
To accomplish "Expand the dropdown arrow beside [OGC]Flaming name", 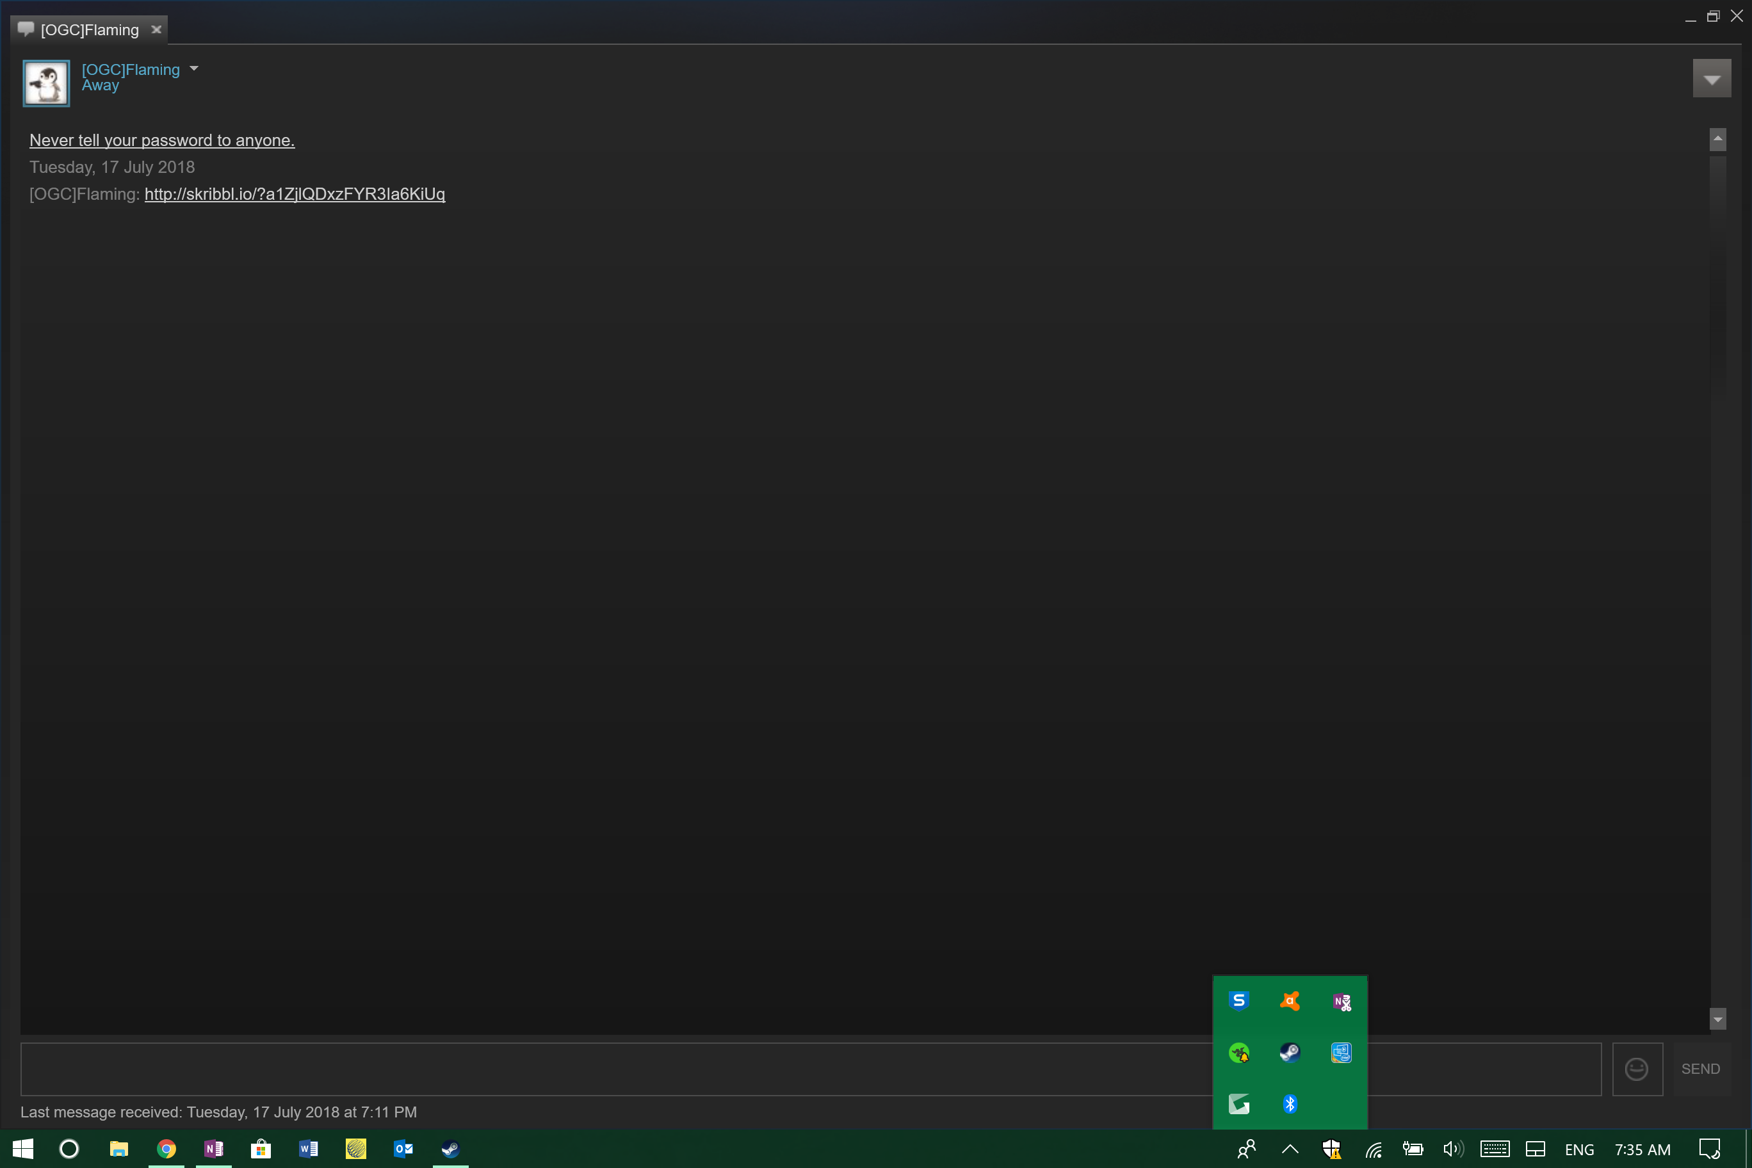I will 195,69.
